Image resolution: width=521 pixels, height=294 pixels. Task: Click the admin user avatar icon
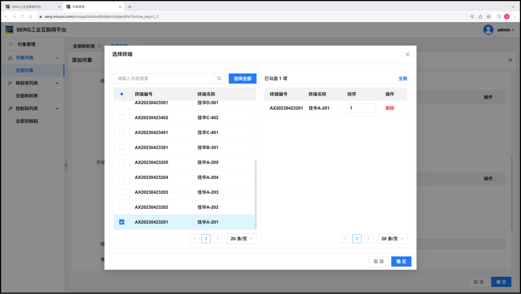click(488, 30)
